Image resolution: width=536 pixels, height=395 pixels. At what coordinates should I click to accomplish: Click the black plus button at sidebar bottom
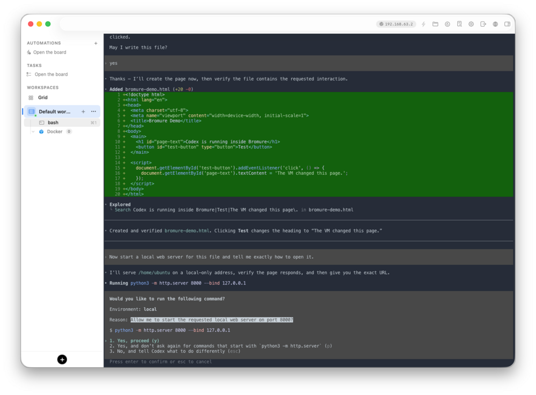(62, 360)
